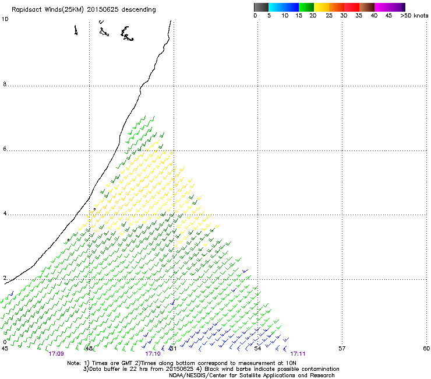
Task: Click the green segment of the color bar
Action: click(x=306, y=7)
